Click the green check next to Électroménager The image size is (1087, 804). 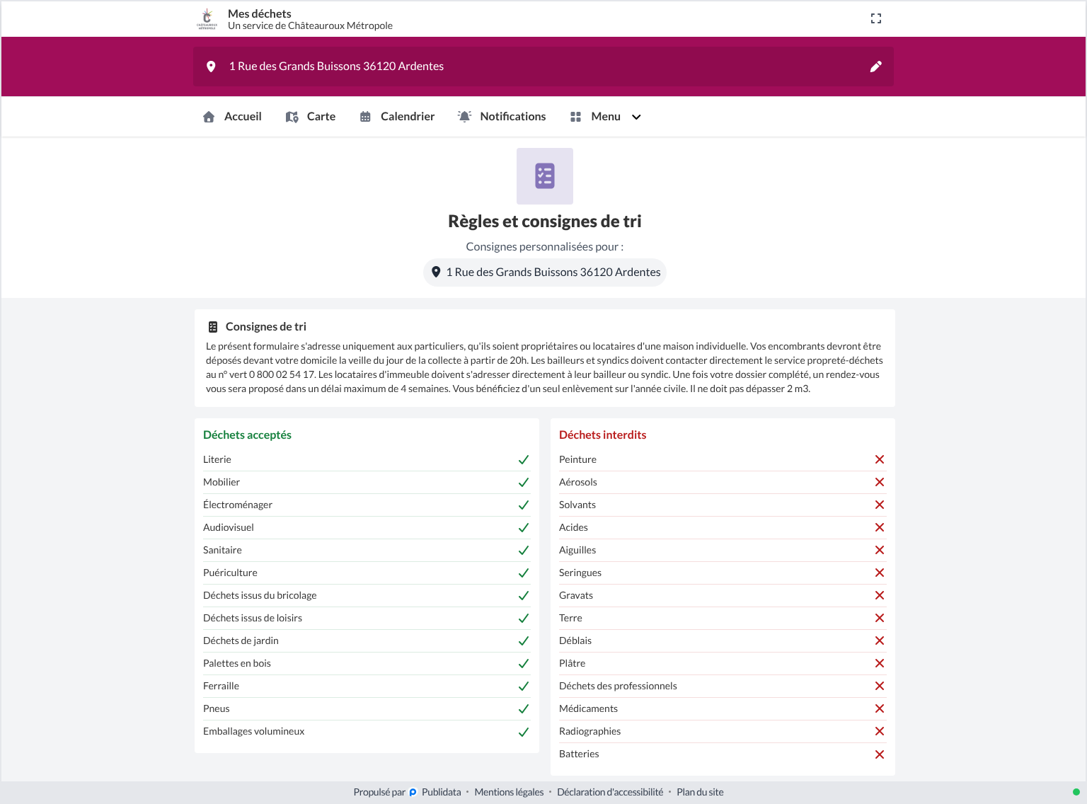tap(524, 505)
